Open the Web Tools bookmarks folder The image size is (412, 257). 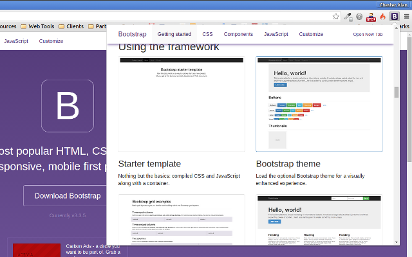[37, 26]
